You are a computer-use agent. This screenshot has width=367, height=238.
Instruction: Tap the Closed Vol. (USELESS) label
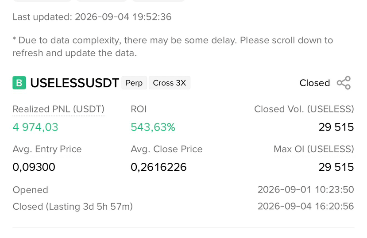[x=304, y=109]
